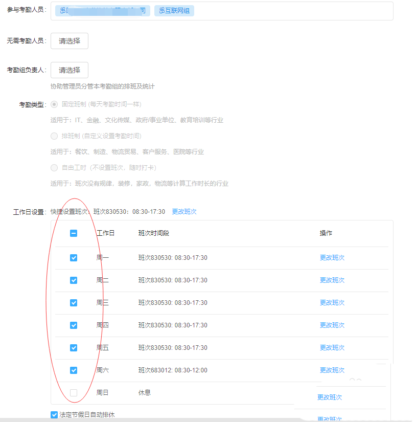Click 请选择 button for 无需考勤人员
Viewport: 416px width, 422px height.
69,41
